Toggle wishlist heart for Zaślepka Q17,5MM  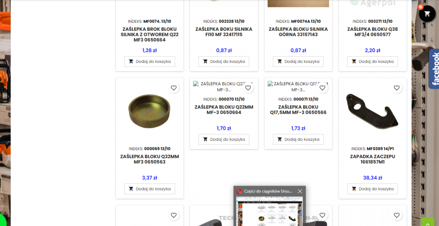[322, 88]
